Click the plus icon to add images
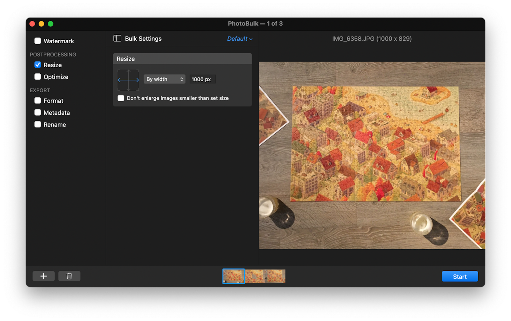The width and height of the screenshot is (511, 321). pyautogui.click(x=43, y=276)
